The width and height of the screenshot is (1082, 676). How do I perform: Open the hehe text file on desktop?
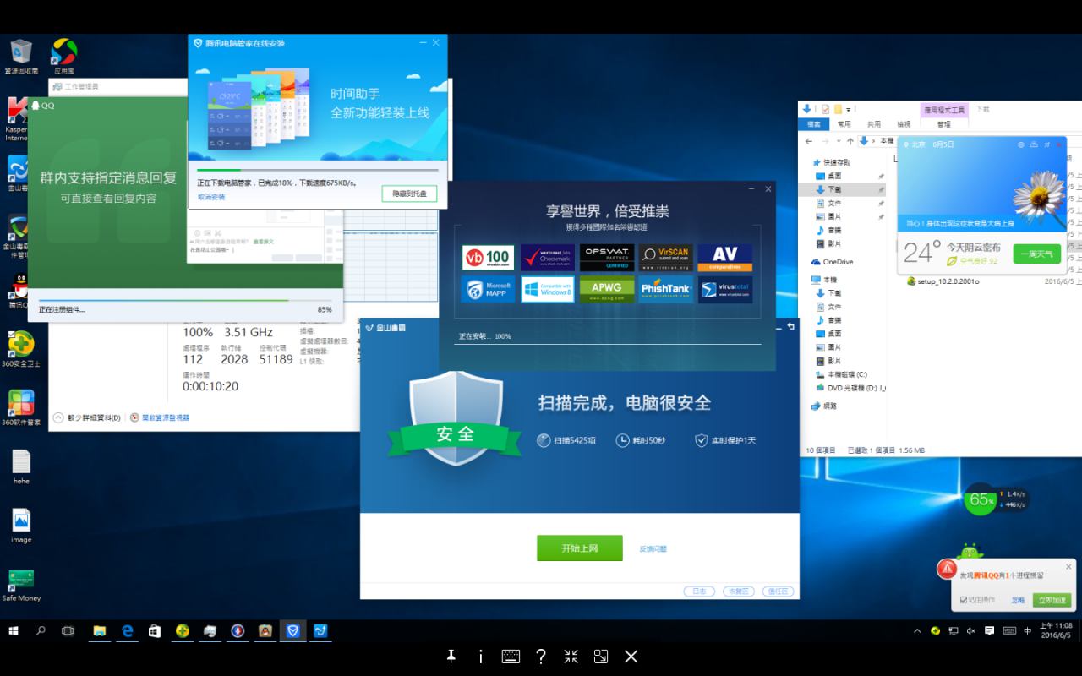click(21, 466)
